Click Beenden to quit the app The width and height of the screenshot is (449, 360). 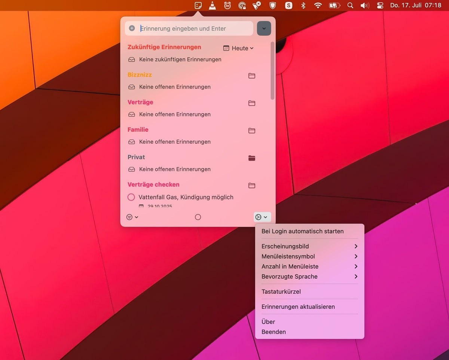(274, 332)
